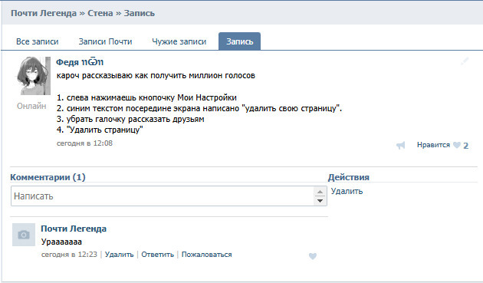The image size is (483, 283).
Task: Open Федя's anime avatar picture
Action: point(34,76)
